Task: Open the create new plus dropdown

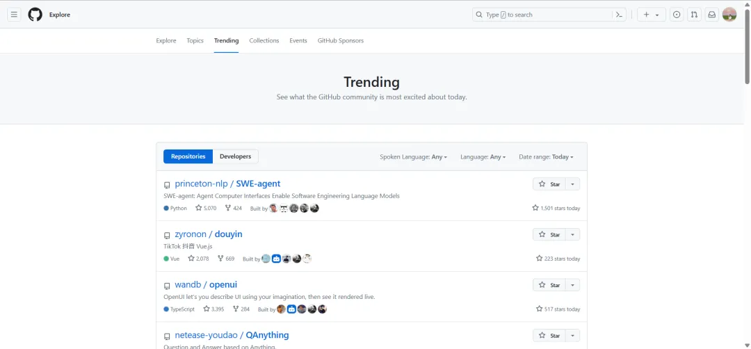Action: pyautogui.click(x=652, y=15)
